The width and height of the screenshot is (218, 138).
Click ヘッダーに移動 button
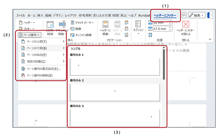(105, 28)
